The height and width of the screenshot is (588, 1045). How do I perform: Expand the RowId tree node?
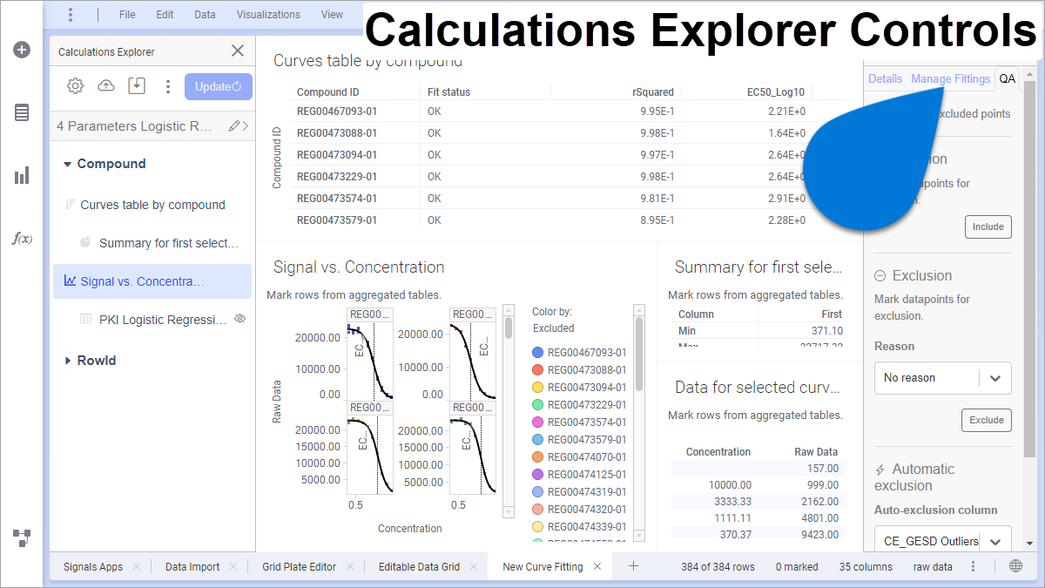(68, 361)
